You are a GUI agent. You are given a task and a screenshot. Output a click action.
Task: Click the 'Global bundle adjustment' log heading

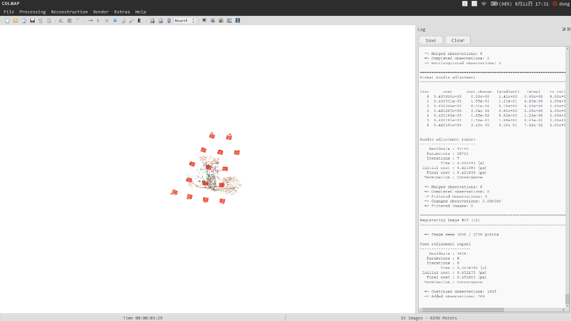point(447,77)
